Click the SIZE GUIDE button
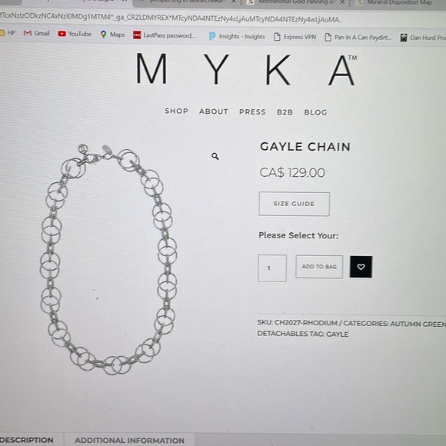Screen dimensions: 446x446 (294, 204)
